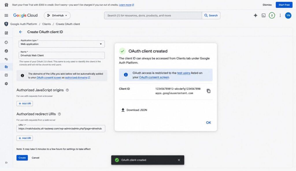Download JSON credentials file
The image size is (296, 171).
[134, 110]
